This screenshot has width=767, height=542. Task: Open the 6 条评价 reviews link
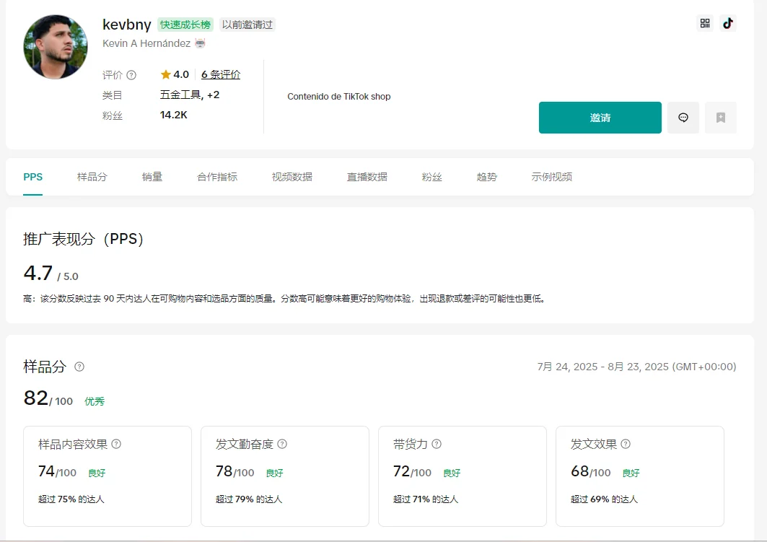click(x=219, y=74)
